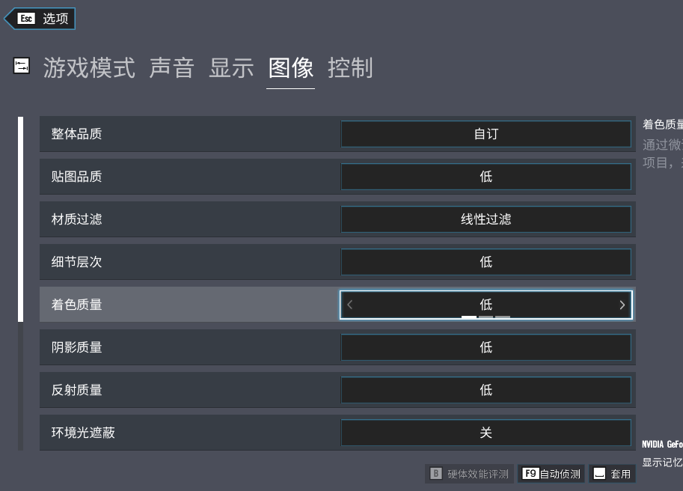
Task: Click the spacebar key icon for apply
Action: pos(599,474)
